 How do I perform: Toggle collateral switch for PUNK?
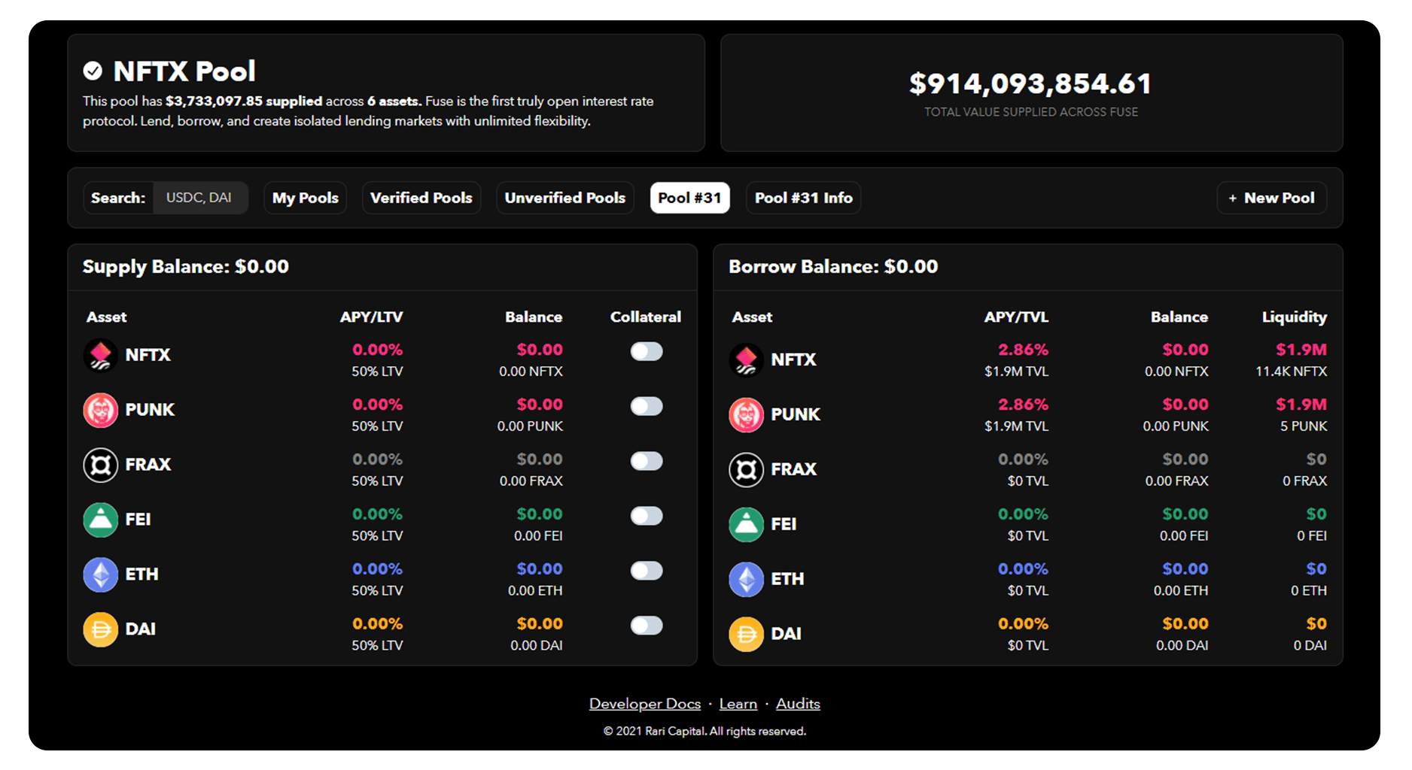[646, 407]
